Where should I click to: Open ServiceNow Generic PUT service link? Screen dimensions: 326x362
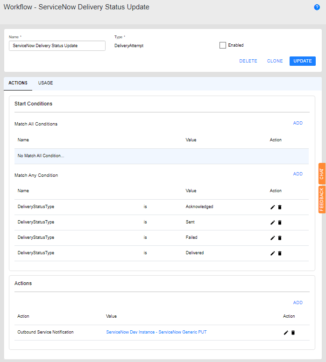pyautogui.click(x=156, y=332)
